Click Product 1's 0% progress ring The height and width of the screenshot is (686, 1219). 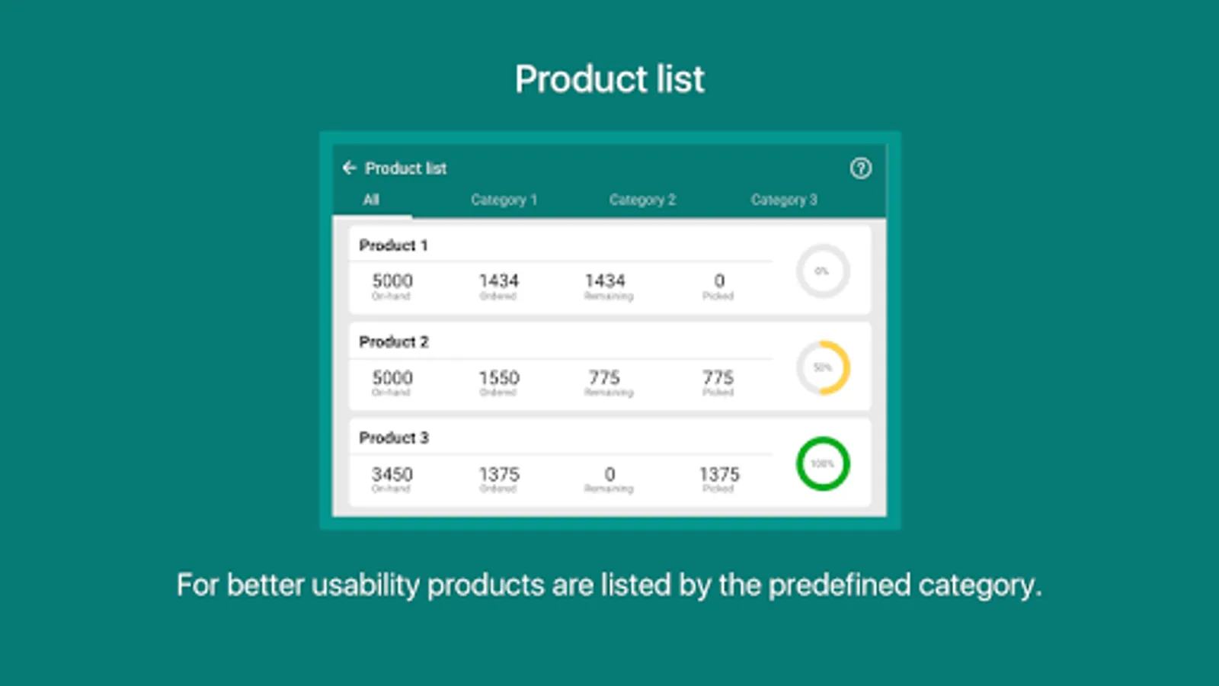[823, 271]
